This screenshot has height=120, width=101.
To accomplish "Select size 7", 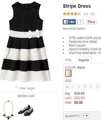I will coord(85,87).
